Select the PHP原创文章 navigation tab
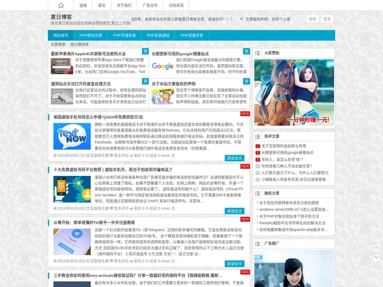This screenshot has height=287, width=383. pos(90,36)
